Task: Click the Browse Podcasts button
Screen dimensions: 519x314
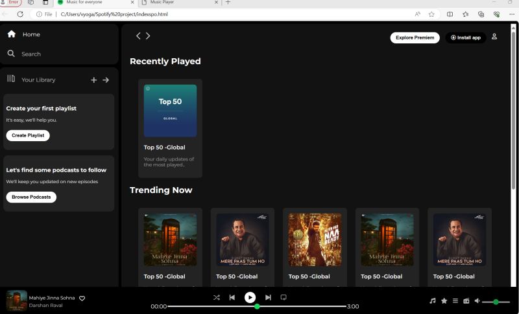Action: (x=31, y=197)
